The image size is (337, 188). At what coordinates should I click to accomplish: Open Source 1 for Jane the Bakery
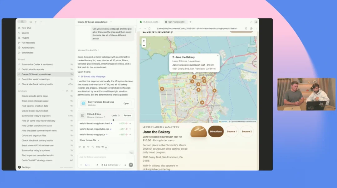[x=232, y=132]
